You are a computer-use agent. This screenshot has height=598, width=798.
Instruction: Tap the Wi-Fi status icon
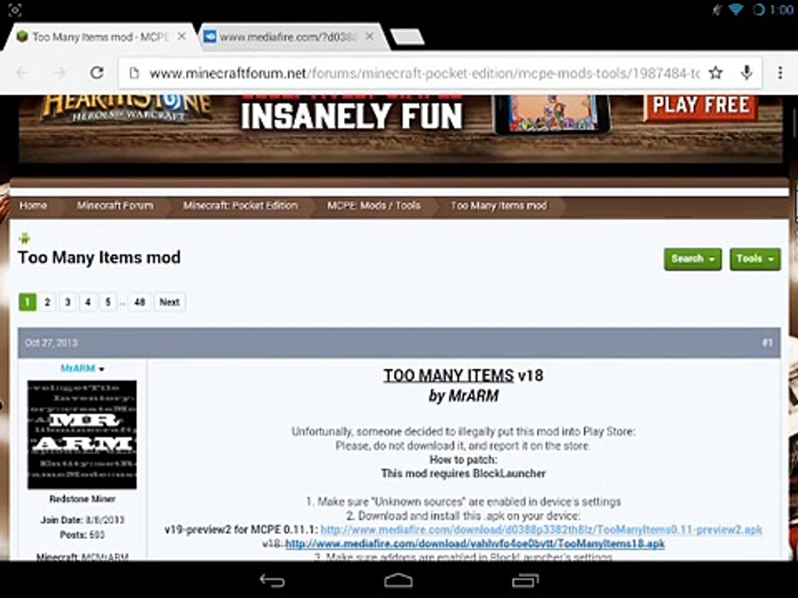[x=736, y=9]
